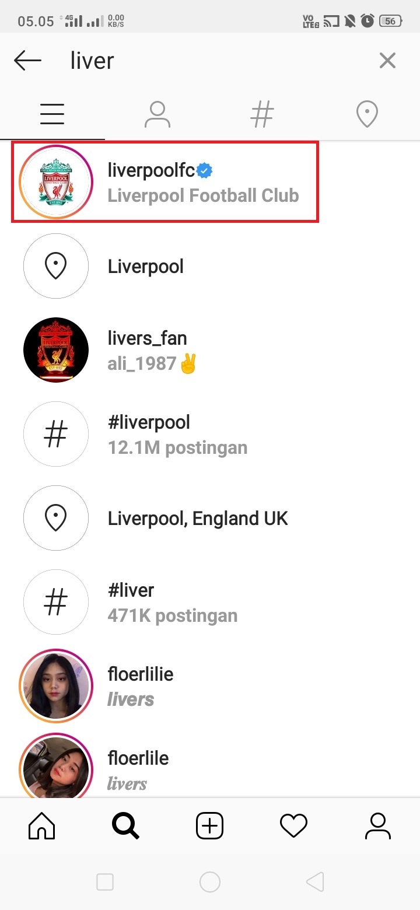Open the Search tab in bottom bar
This screenshot has width=420, height=910.
click(x=125, y=826)
